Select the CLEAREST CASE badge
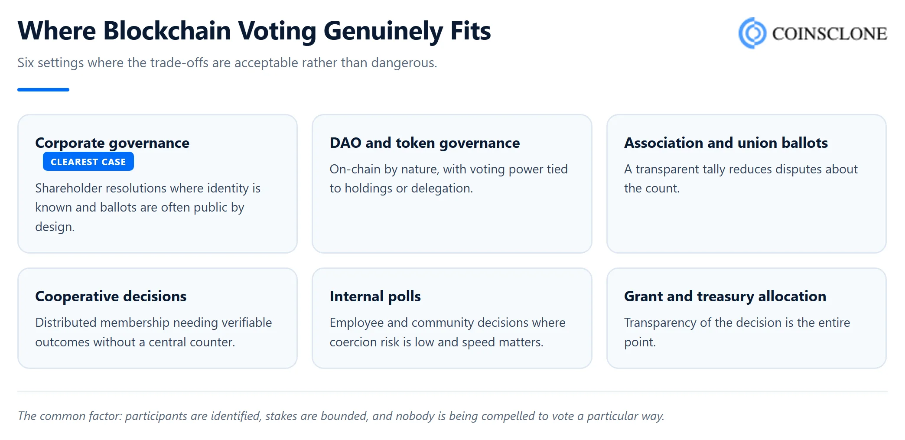 (88, 162)
